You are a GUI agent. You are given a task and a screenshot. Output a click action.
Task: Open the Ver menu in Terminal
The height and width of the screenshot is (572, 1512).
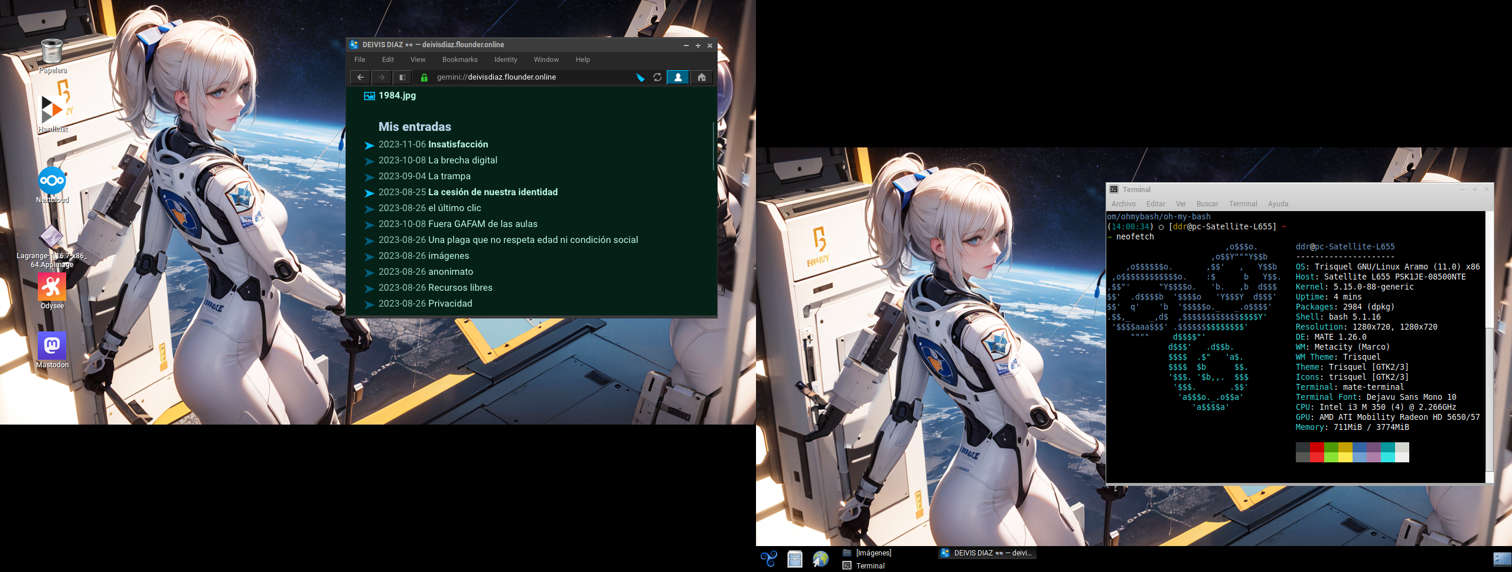[x=1181, y=204]
